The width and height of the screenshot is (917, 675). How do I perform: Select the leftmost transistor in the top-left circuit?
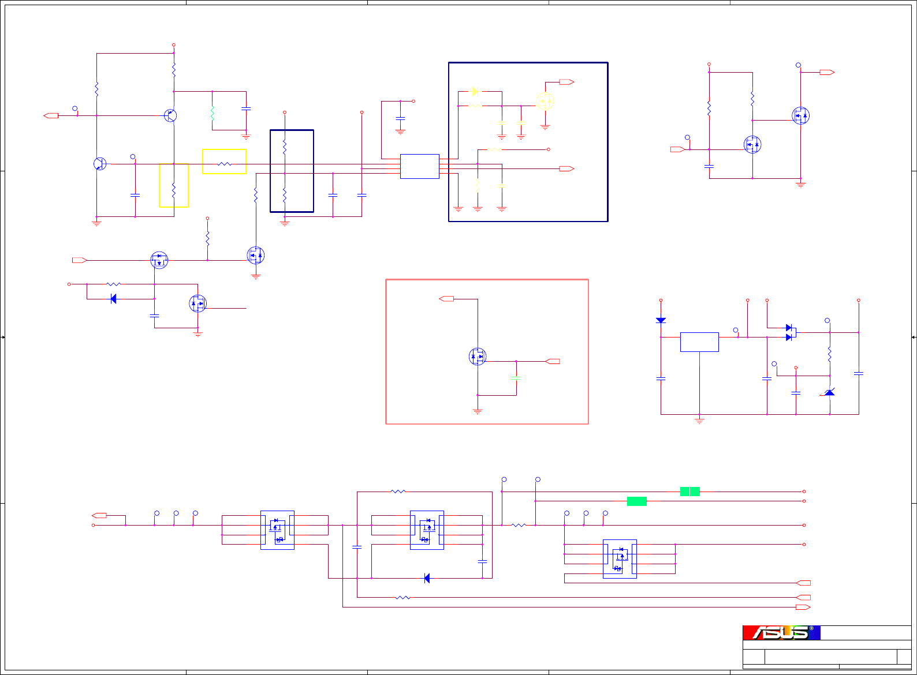tap(100, 164)
